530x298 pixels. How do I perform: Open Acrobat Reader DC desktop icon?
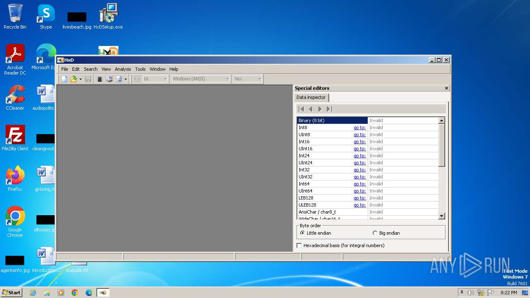pos(15,60)
